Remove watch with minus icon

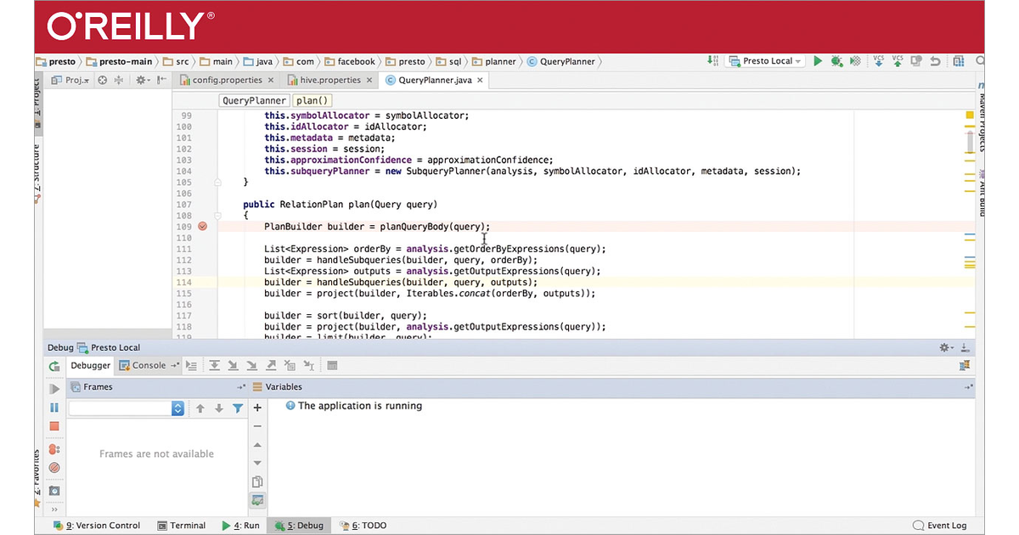pyautogui.click(x=258, y=426)
